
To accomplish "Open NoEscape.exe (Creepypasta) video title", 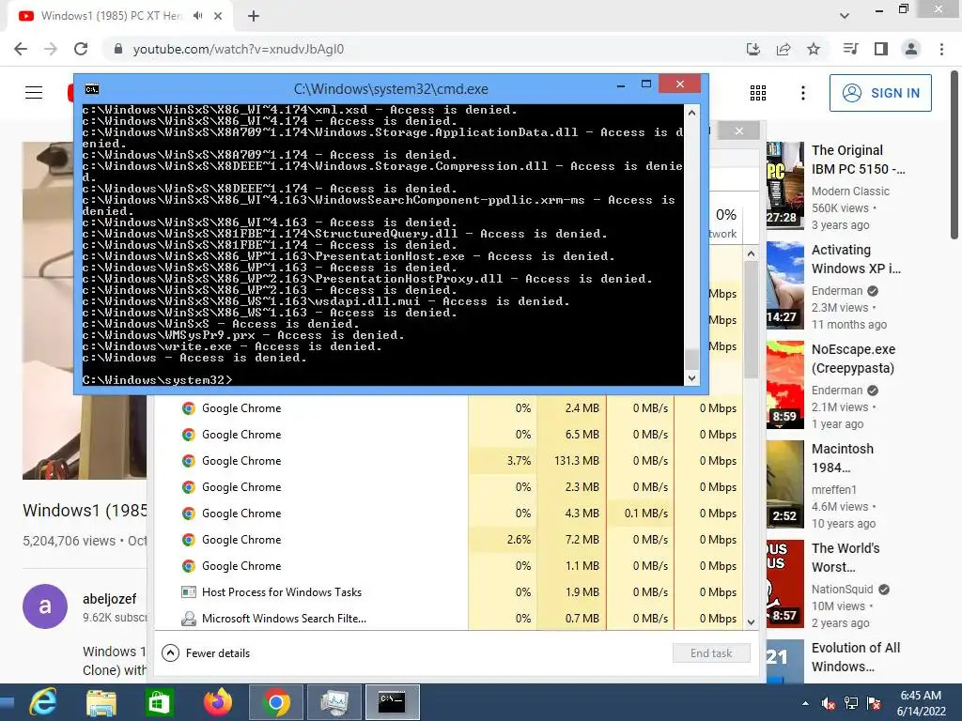I will pos(853,359).
